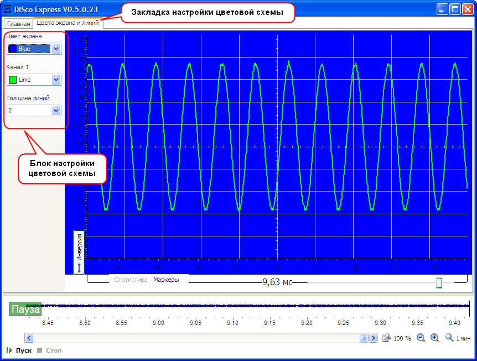Screen dimensions: 477x361
Task: Click the time scale slider handle
Action: (439, 283)
